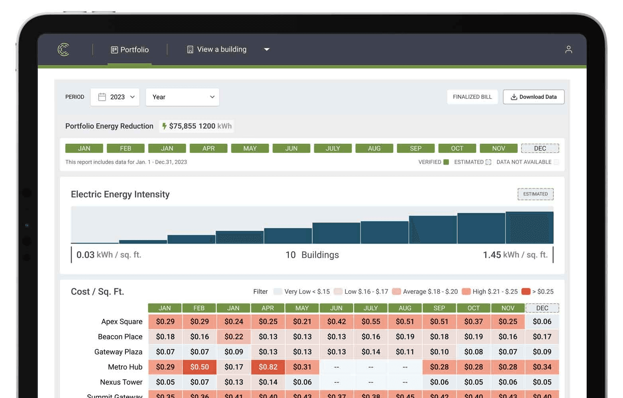The image size is (623, 398).
Task: Open the 2023 year dropdown
Action: coord(115,97)
